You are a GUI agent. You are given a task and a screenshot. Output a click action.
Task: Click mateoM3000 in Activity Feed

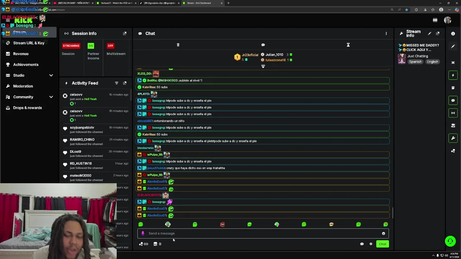[81, 176]
